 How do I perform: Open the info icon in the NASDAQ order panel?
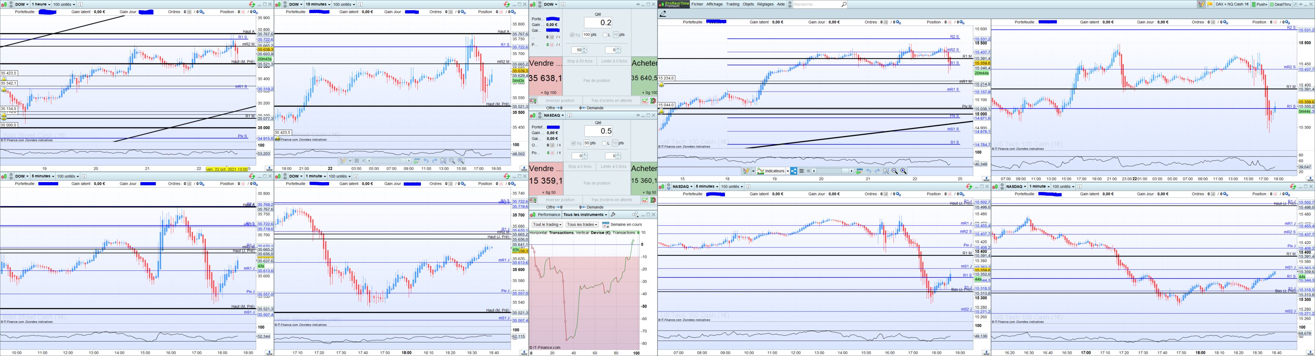(x=570, y=115)
